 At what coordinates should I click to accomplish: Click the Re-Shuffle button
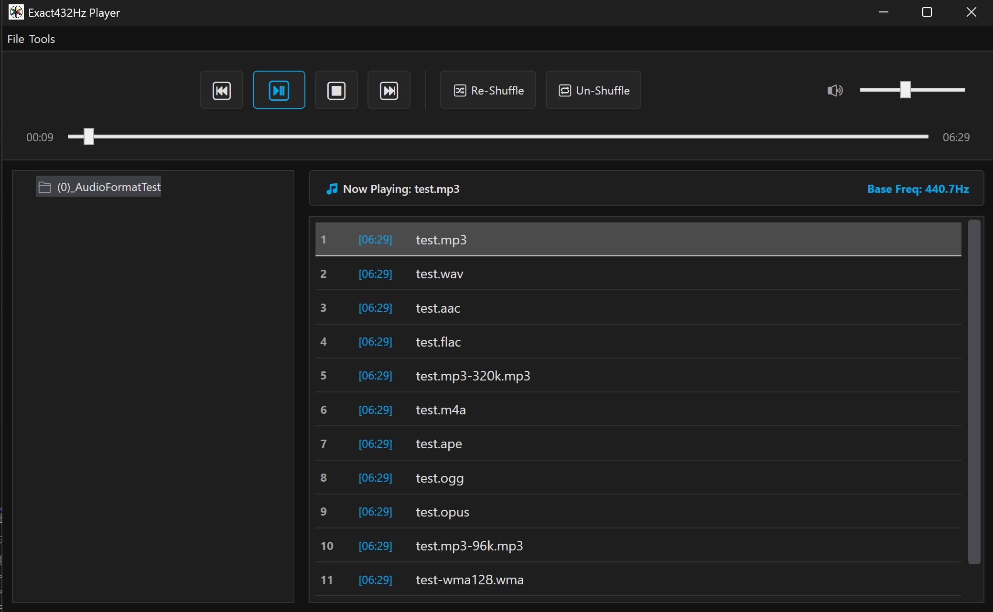pos(488,90)
